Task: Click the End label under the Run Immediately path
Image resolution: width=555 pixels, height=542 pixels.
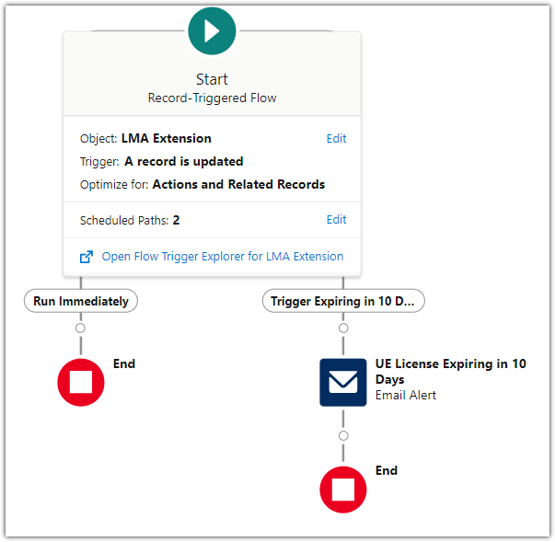Action: point(124,363)
